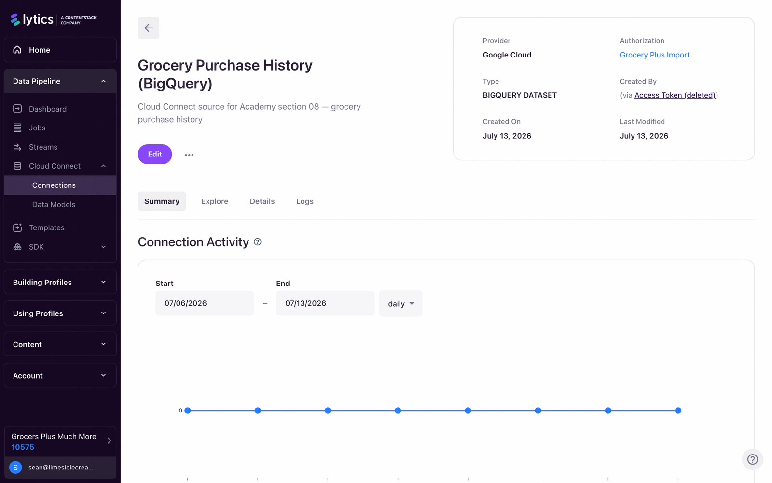Image resolution: width=772 pixels, height=483 pixels.
Task: Open the Home page
Action: click(x=60, y=50)
